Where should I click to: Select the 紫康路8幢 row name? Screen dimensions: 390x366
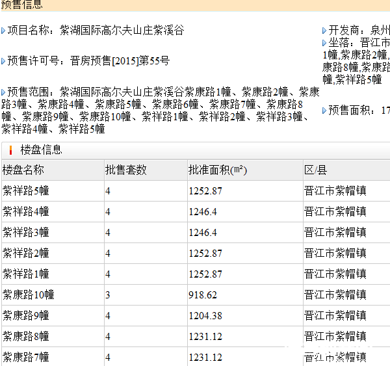(x=25, y=336)
